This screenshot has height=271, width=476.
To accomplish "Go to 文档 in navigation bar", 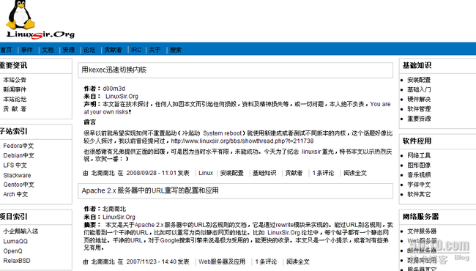I will pyautogui.click(x=48, y=50).
